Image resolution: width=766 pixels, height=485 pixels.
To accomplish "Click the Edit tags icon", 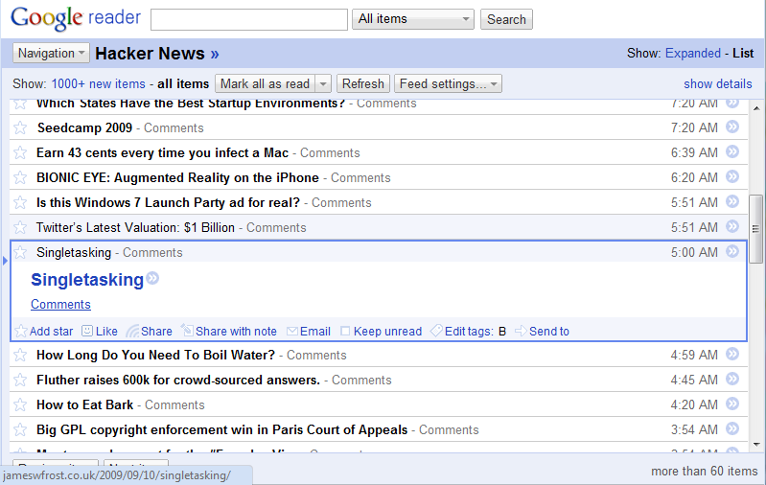I will pyautogui.click(x=436, y=332).
